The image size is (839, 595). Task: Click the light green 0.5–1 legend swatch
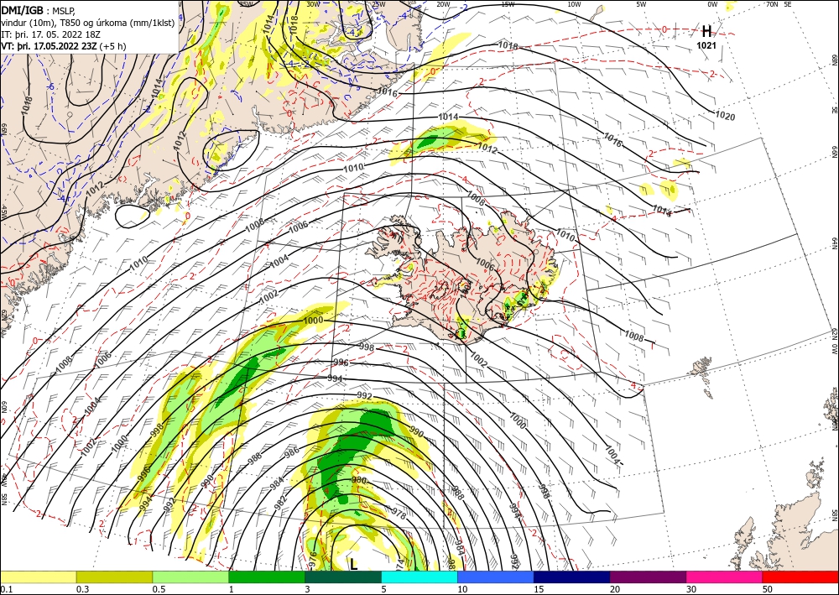[x=190, y=577]
